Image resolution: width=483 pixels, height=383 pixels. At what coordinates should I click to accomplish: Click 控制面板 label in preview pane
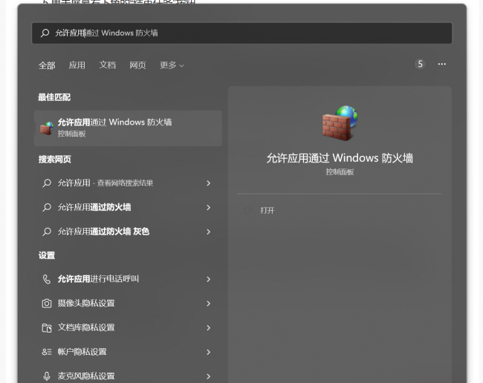pyautogui.click(x=340, y=172)
